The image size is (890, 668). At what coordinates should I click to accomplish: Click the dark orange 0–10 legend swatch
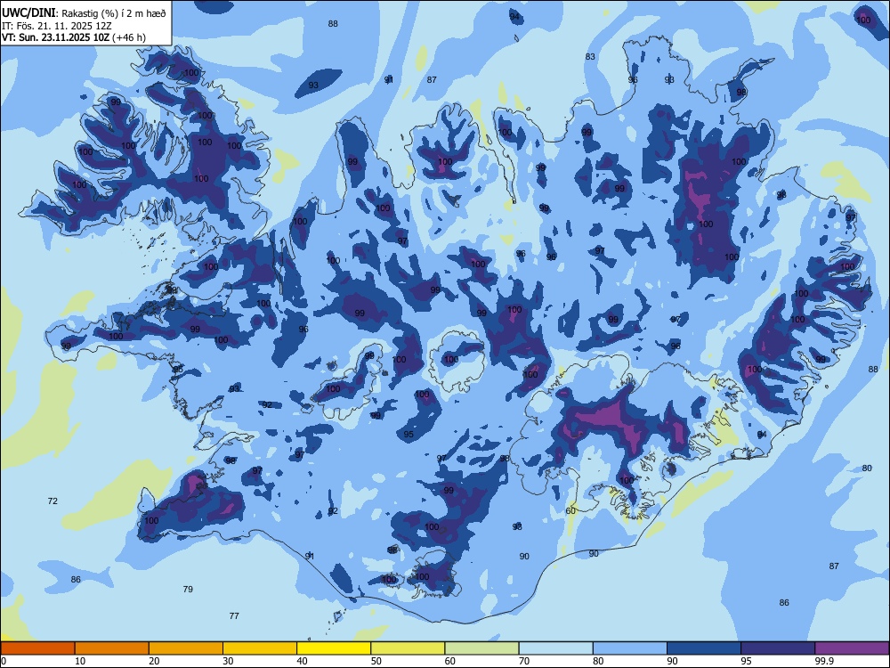[x=37, y=648]
